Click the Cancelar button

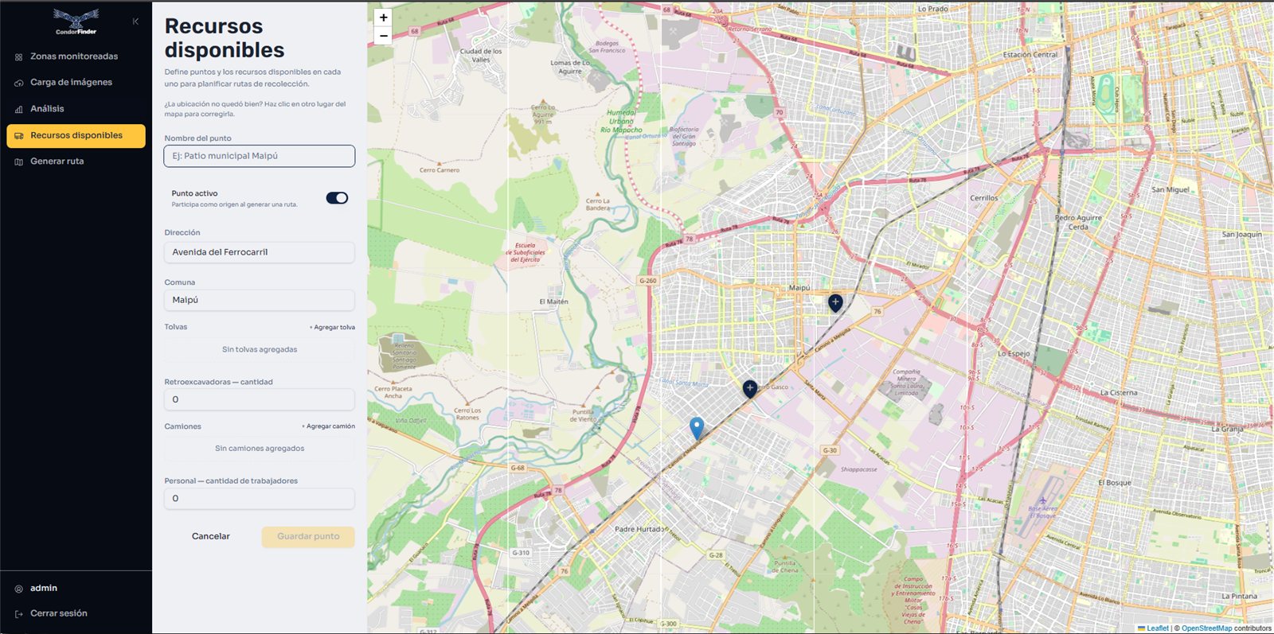tap(211, 536)
